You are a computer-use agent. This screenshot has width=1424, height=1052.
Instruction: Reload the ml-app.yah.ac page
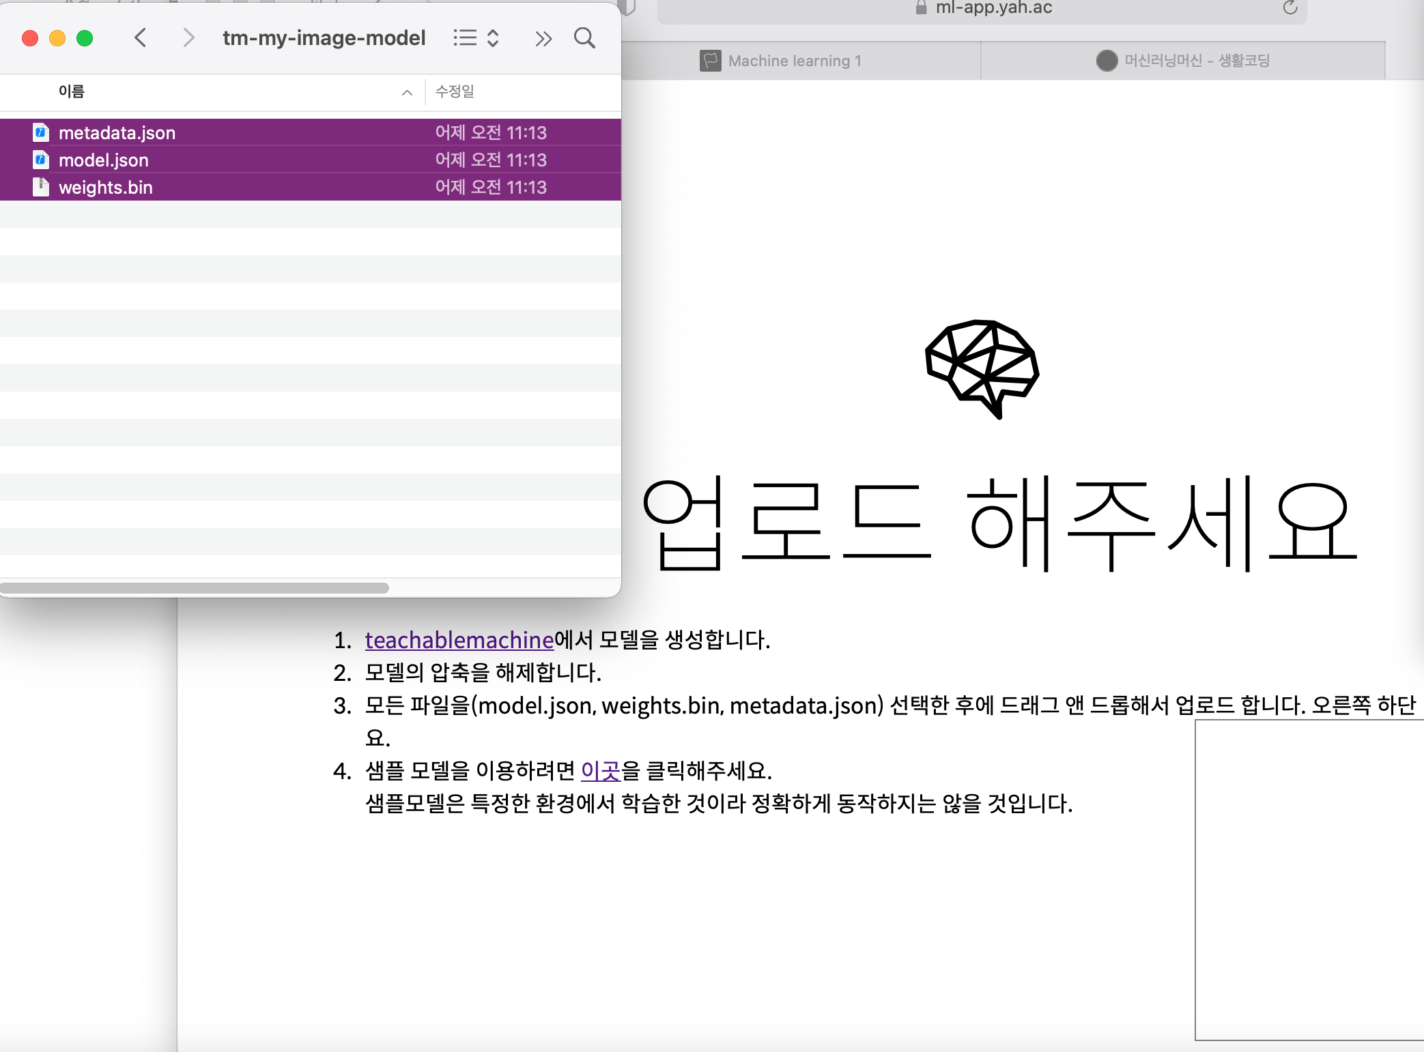(x=1290, y=8)
